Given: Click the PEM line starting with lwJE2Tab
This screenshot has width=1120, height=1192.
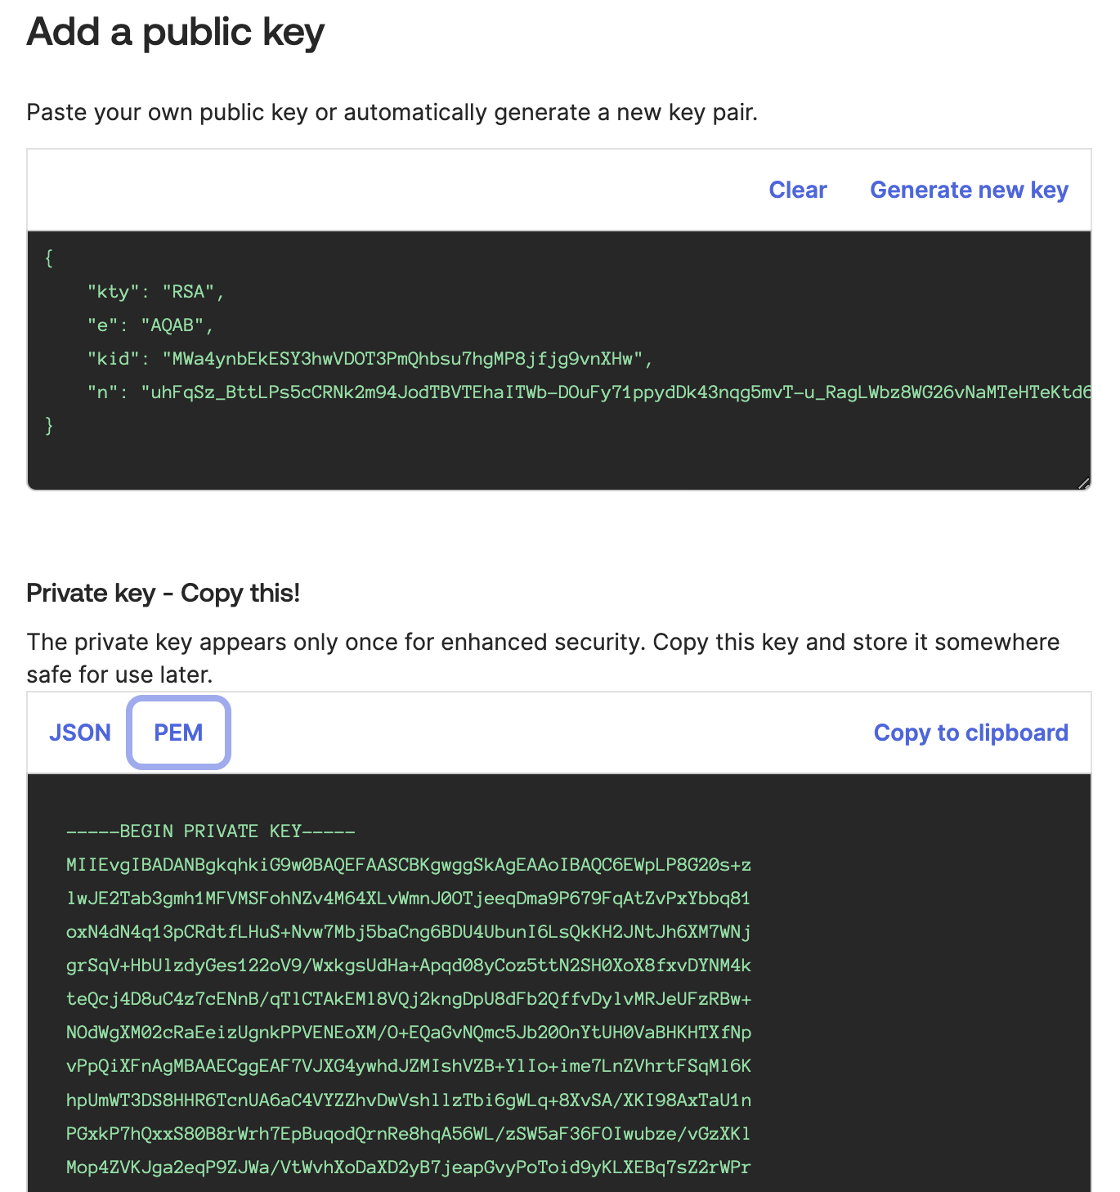Looking at the screenshot, I should [x=409, y=898].
